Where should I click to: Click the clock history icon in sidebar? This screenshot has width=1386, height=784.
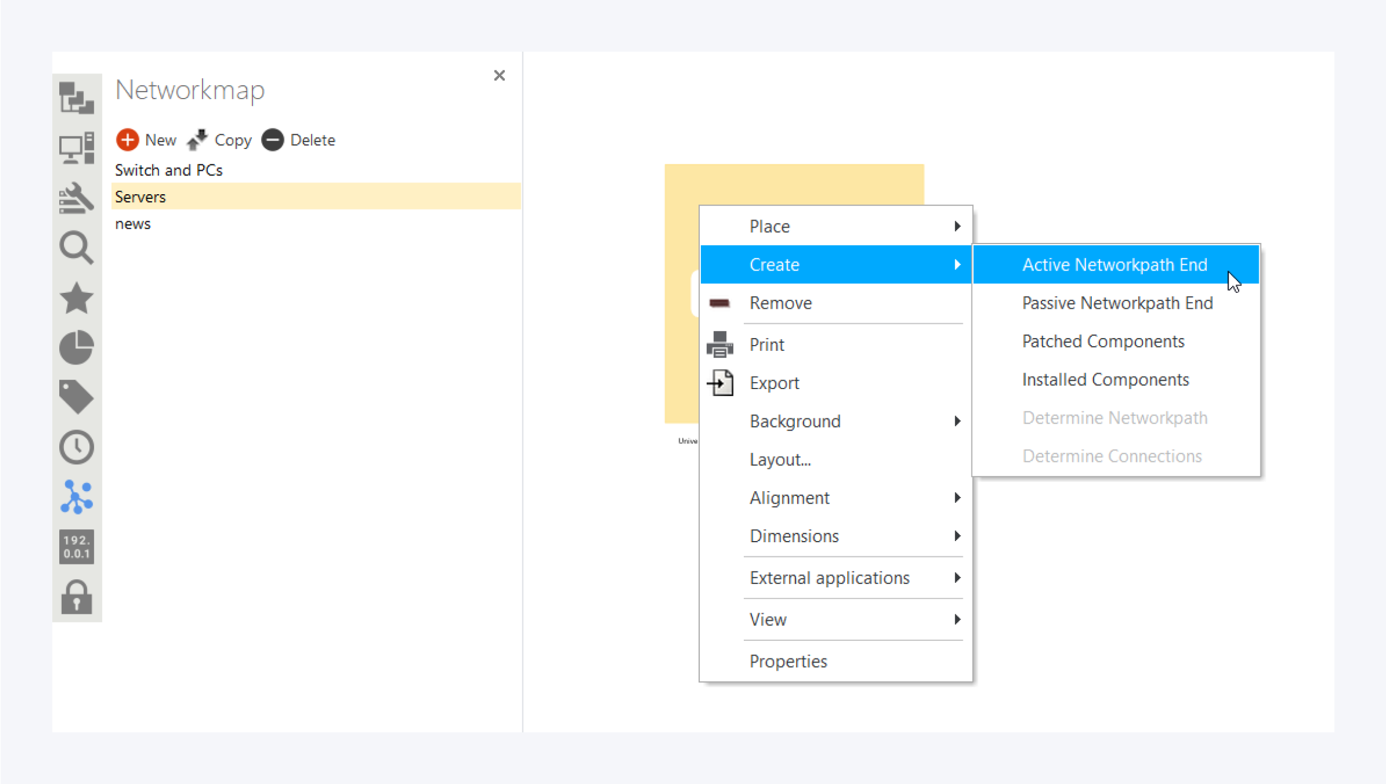pos(76,447)
